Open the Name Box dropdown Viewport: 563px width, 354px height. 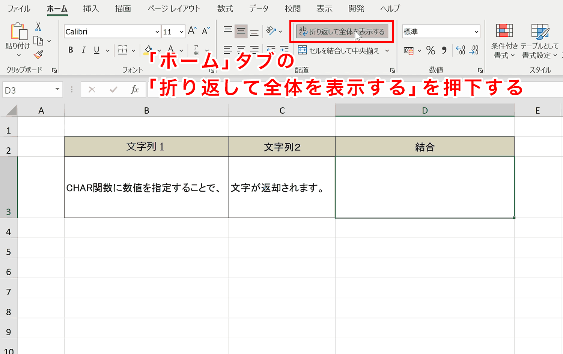57,89
